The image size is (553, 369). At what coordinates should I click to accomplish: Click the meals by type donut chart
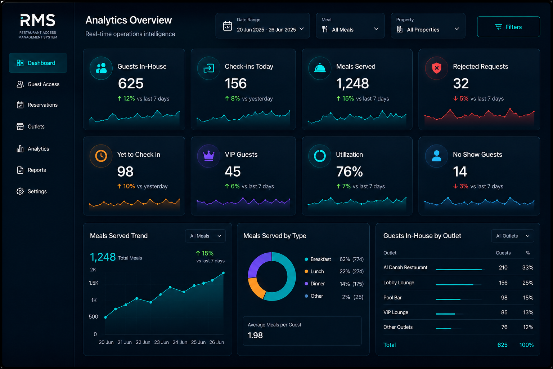coord(272,276)
